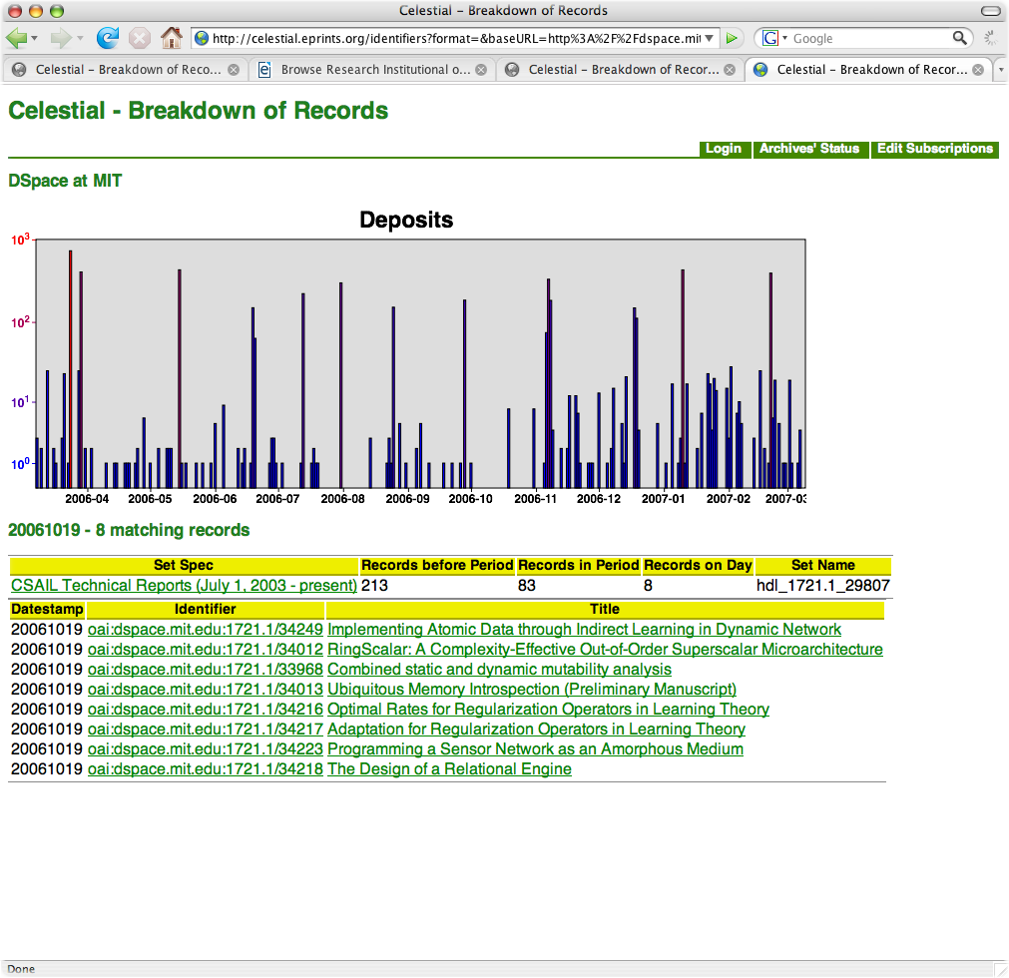This screenshot has height=978, width=1009.
Task: Open identifier oai:dspace.mit.edu:1721.1/34223
Action: coord(206,748)
